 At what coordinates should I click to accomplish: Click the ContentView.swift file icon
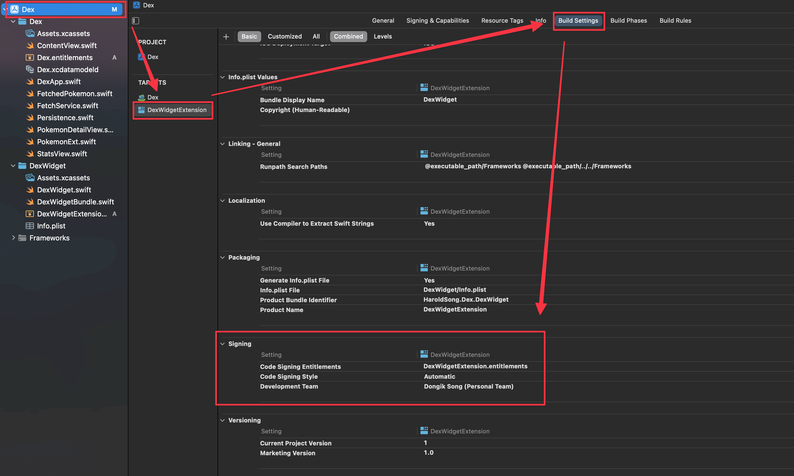[30, 46]
